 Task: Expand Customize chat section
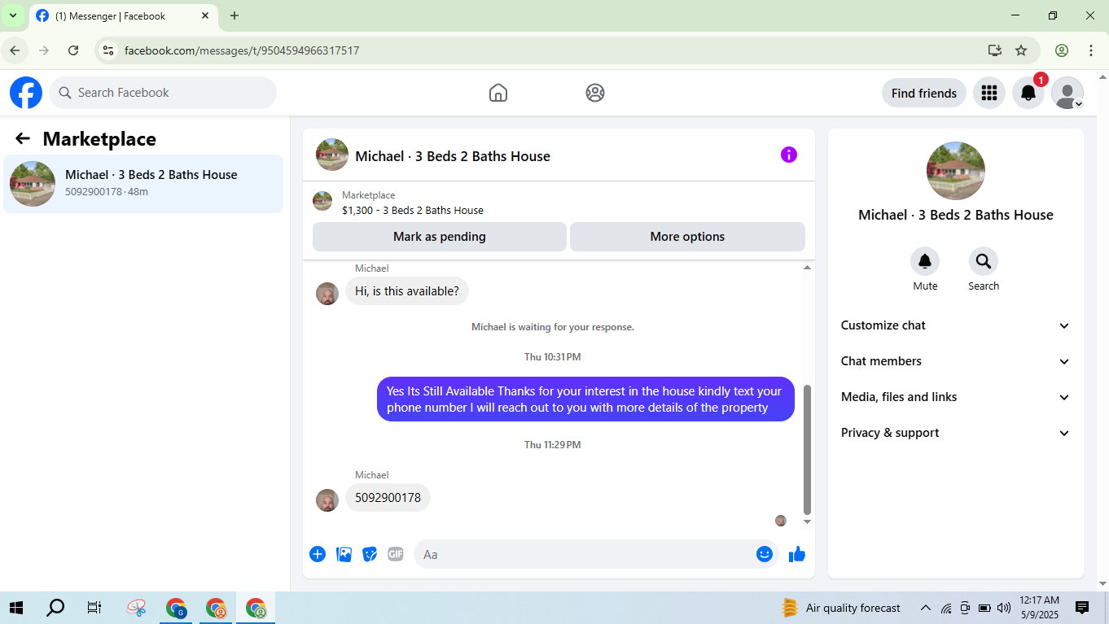coord(956,325)
